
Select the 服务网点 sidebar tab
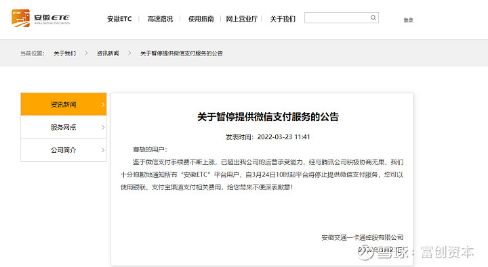point(64,127)
